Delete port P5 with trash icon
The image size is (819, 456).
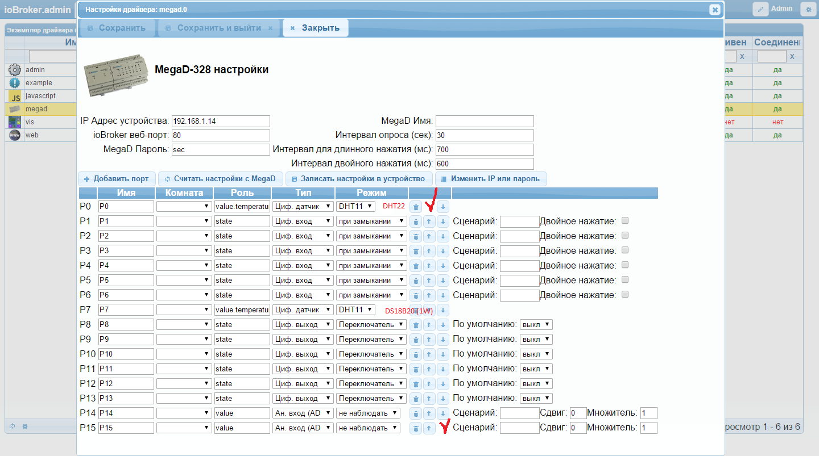pyautogui.click(x=416, y=280)
